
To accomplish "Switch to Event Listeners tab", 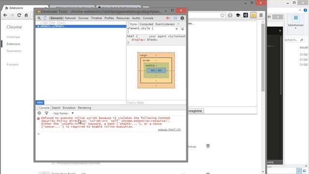I will [165, 24].
